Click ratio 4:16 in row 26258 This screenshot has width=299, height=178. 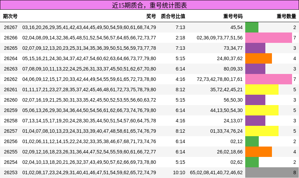point(180,121)
